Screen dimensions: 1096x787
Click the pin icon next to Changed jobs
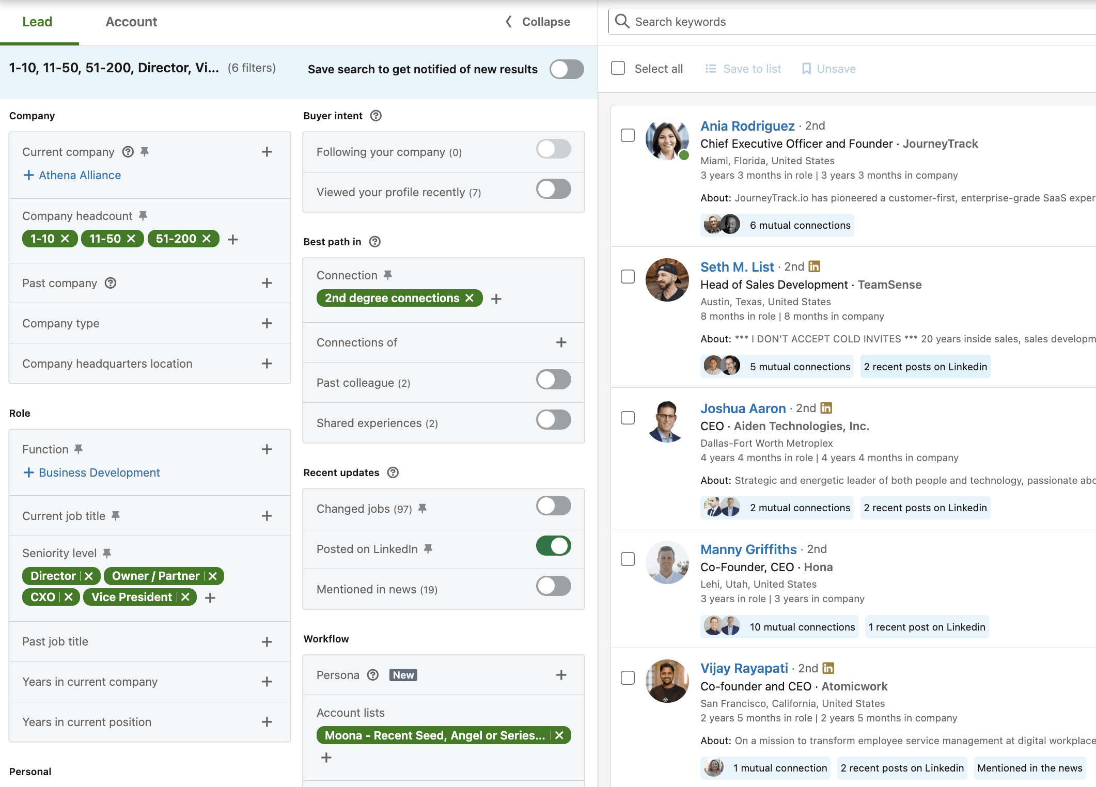[x=422, y=509]
